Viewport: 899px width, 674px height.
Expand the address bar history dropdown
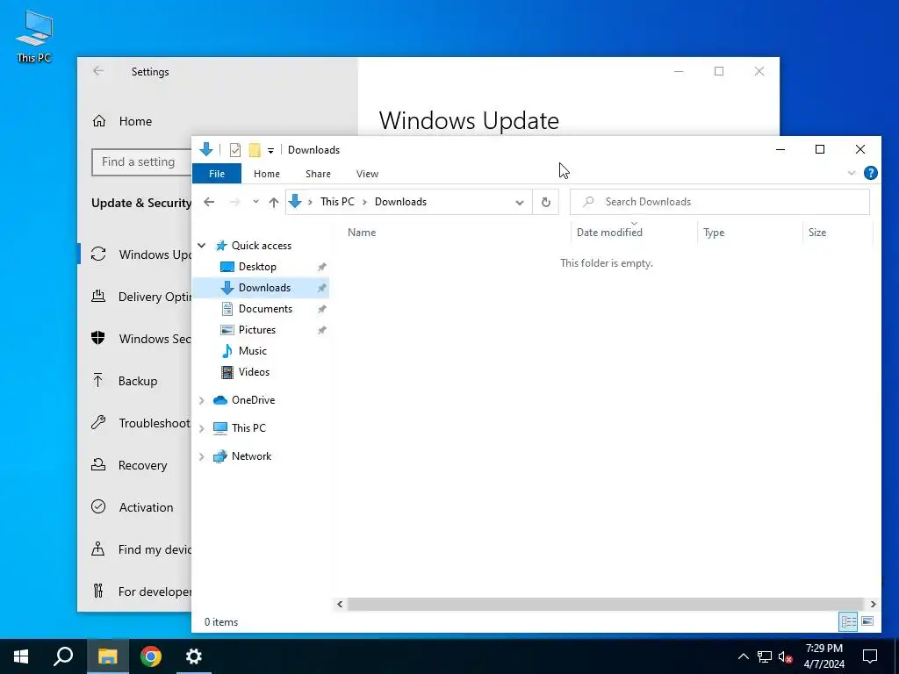pos(520,203)
